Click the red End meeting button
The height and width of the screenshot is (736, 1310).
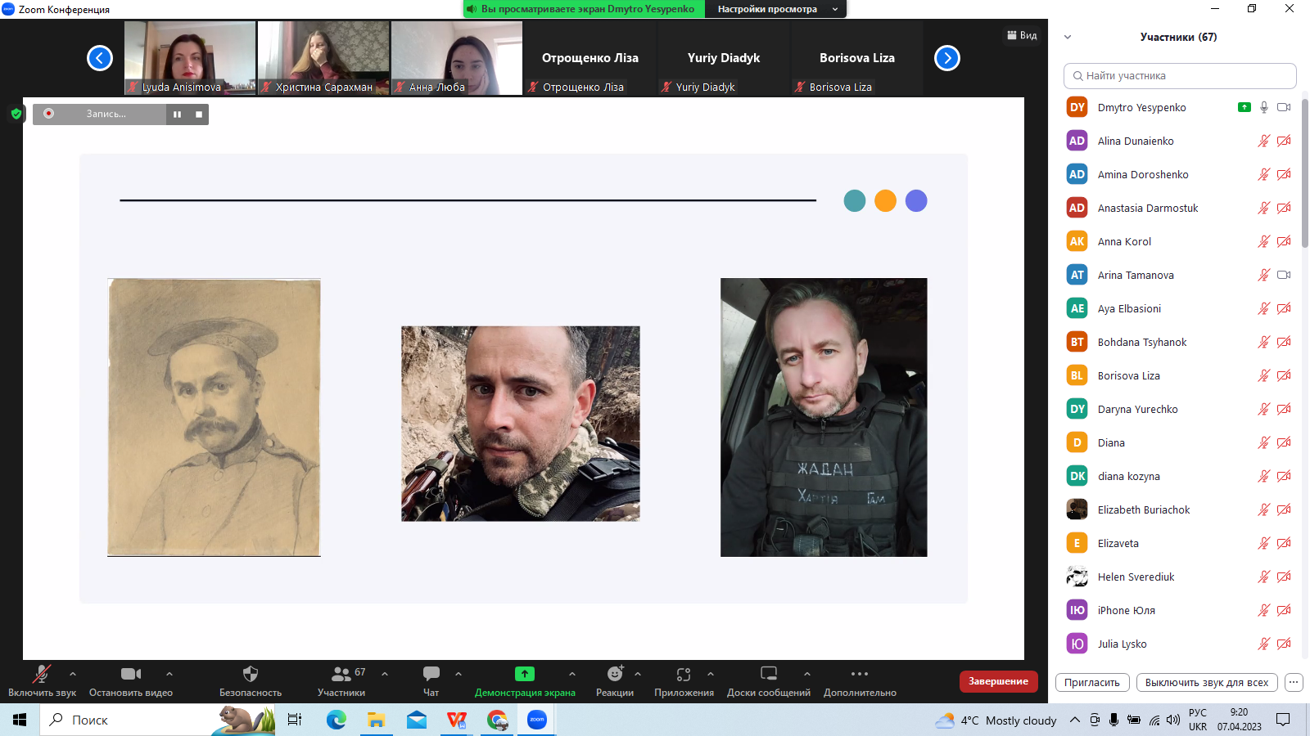[x=998, y=681]
